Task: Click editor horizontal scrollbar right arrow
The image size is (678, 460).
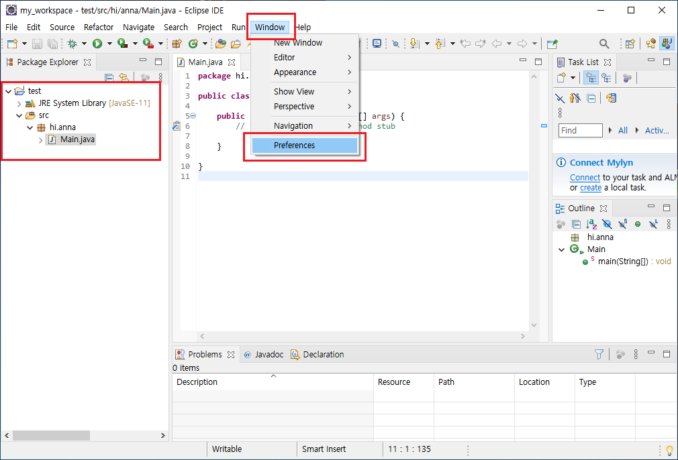Action: click(523, 336)
